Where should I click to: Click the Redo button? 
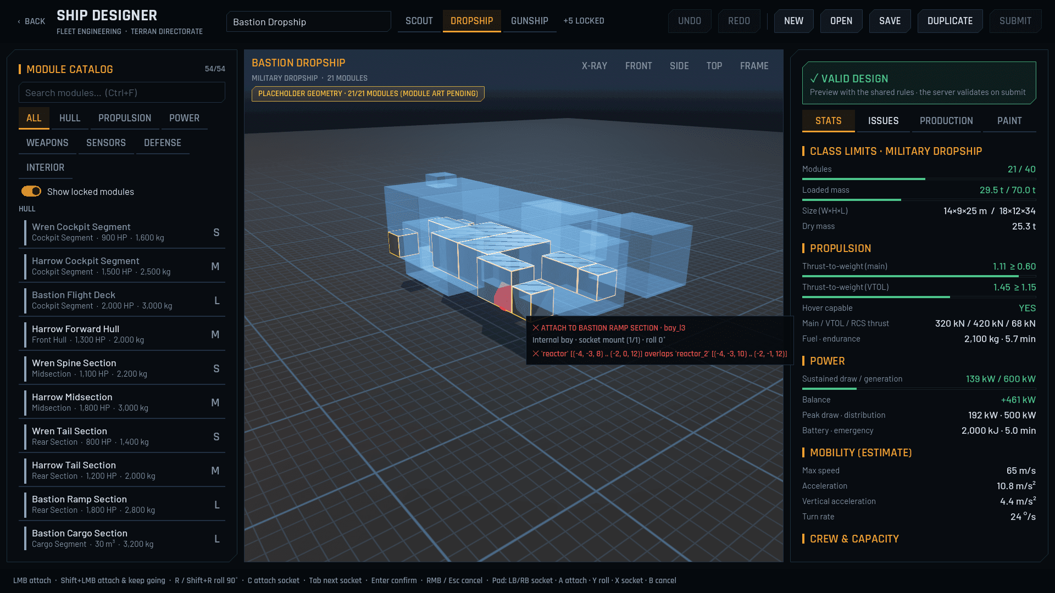[739, 21]
